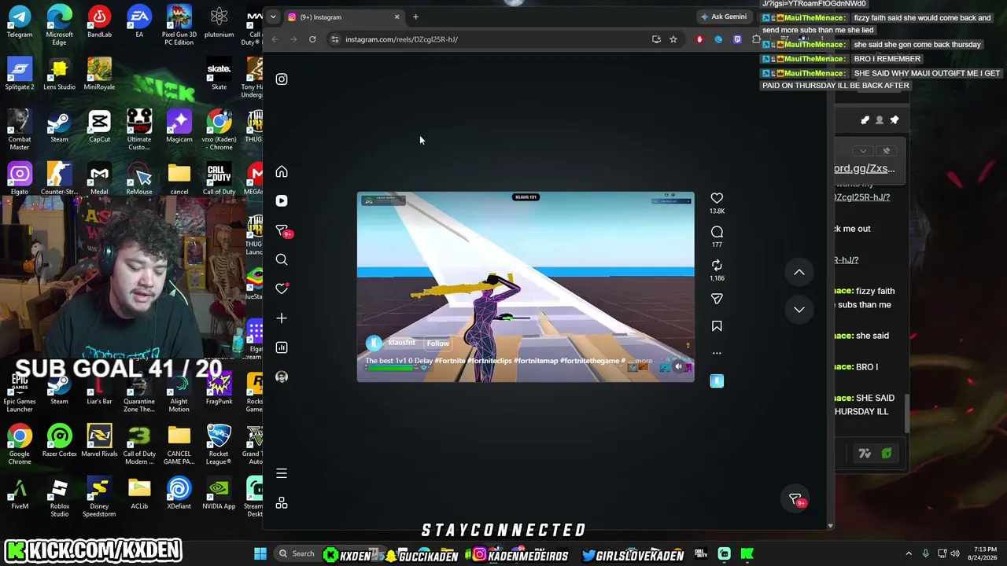Image resolution: width=1007 pixels, height=566 pixels.
Task: Open floating messages button with 9+ badge
Action: [795, 500]
